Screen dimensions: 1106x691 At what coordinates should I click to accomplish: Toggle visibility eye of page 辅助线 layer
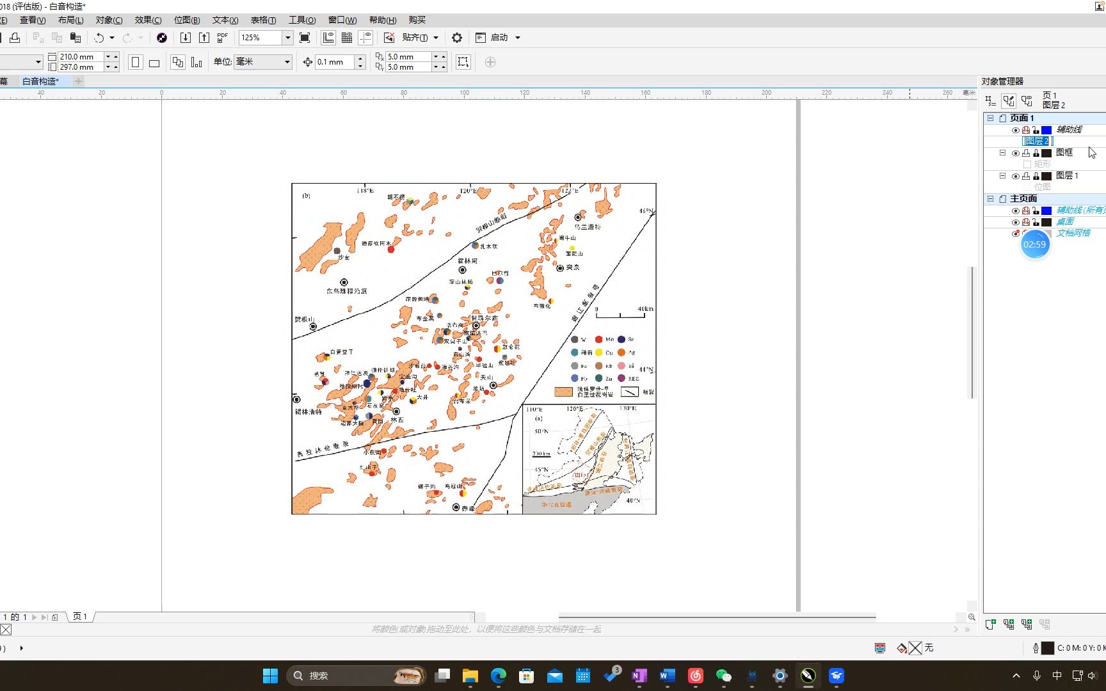(1015, 130)
